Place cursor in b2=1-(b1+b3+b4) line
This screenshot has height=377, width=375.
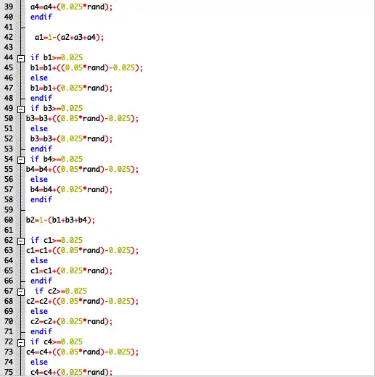tap(60, 220)
